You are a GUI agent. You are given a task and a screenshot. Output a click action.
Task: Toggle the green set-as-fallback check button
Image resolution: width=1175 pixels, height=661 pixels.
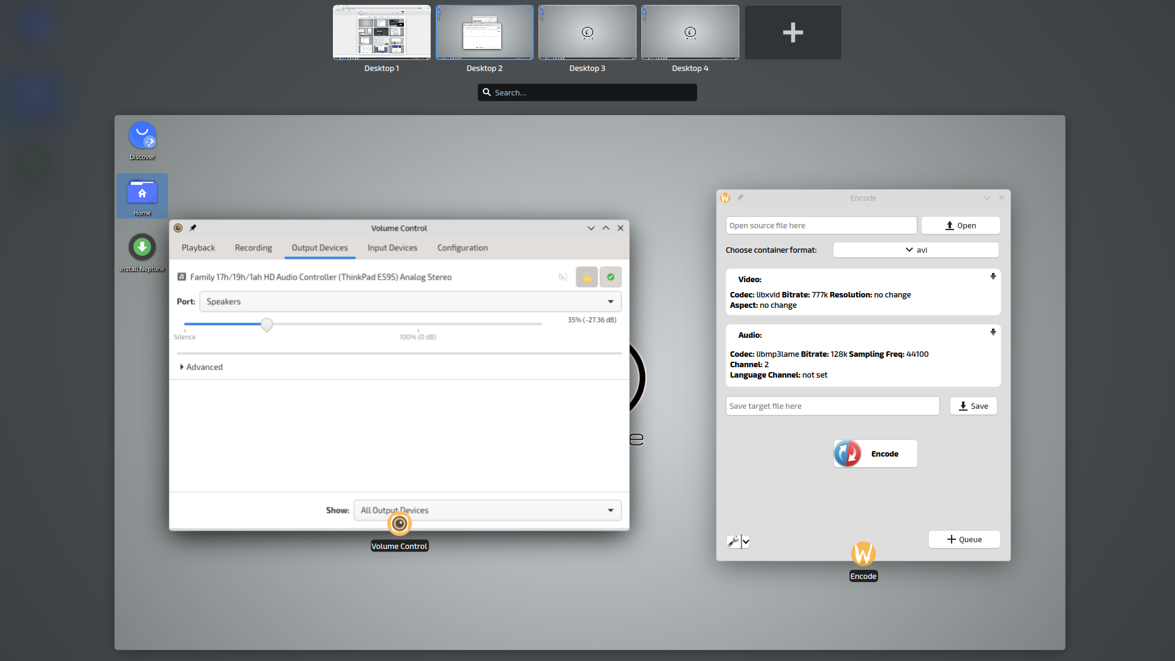(x=610, y=277)
